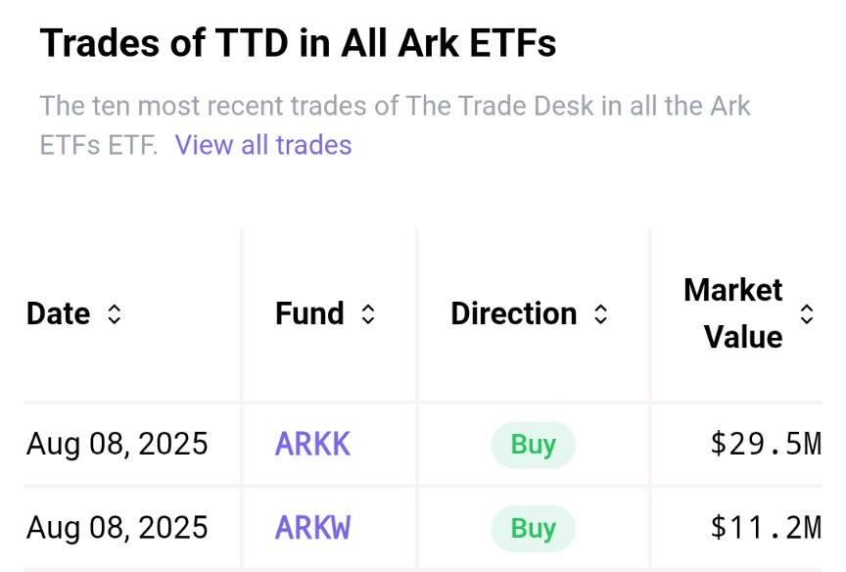Screen dimensions: 846x572
Task: Click the sort arrows beside Direction
Action: [601, 314]
